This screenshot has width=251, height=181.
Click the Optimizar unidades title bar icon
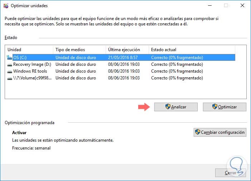point(5,6)
